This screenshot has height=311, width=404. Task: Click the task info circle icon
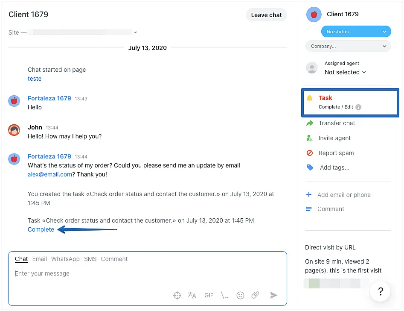click(x=358, y=107)
